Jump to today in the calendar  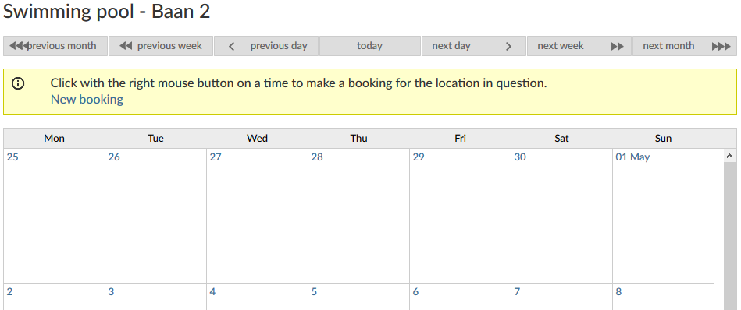pos(369,46)
